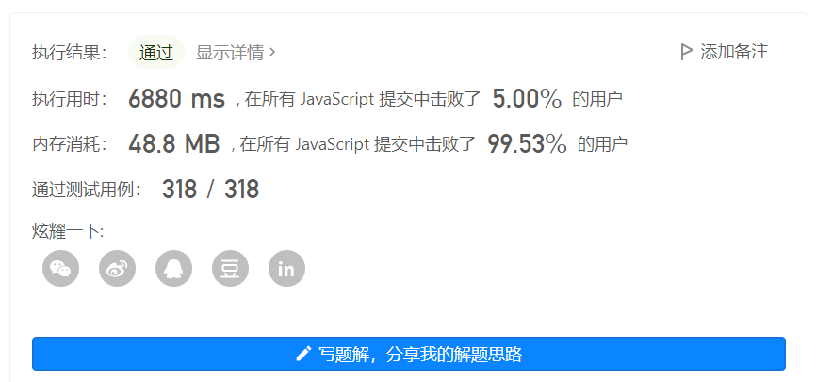Click the pencil icon on the 写题解 button
Image resolution: width=832 pixels, height=382 pixels.
[x=303, y=354]
